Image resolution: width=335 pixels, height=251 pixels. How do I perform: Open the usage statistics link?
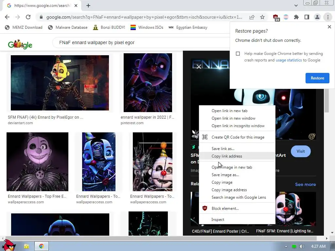pyautogui.click(x=289, y=60)
